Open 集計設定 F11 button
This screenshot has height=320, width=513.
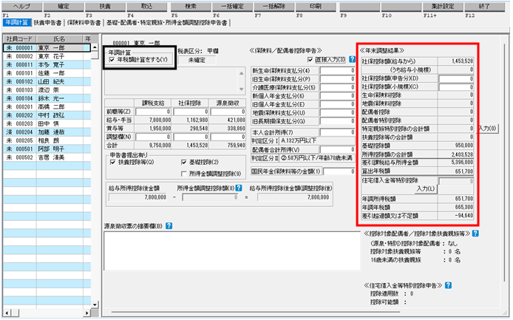tap(443, 7)
